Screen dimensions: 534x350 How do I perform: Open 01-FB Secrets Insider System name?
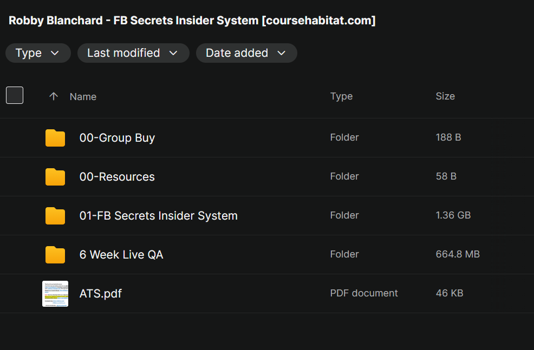158,216
